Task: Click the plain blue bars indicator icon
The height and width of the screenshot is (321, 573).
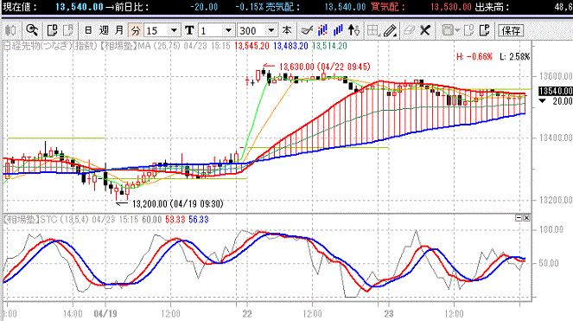Action: pyautogui.click(x=338, y=30)
